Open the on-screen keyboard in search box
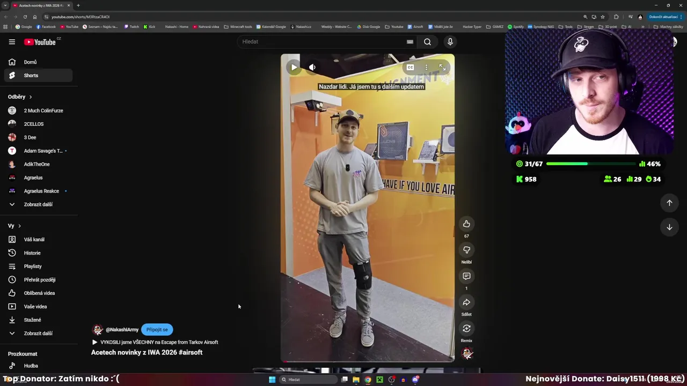The height and width of the screenshot is (386, 687). click(x=410, y=42)
